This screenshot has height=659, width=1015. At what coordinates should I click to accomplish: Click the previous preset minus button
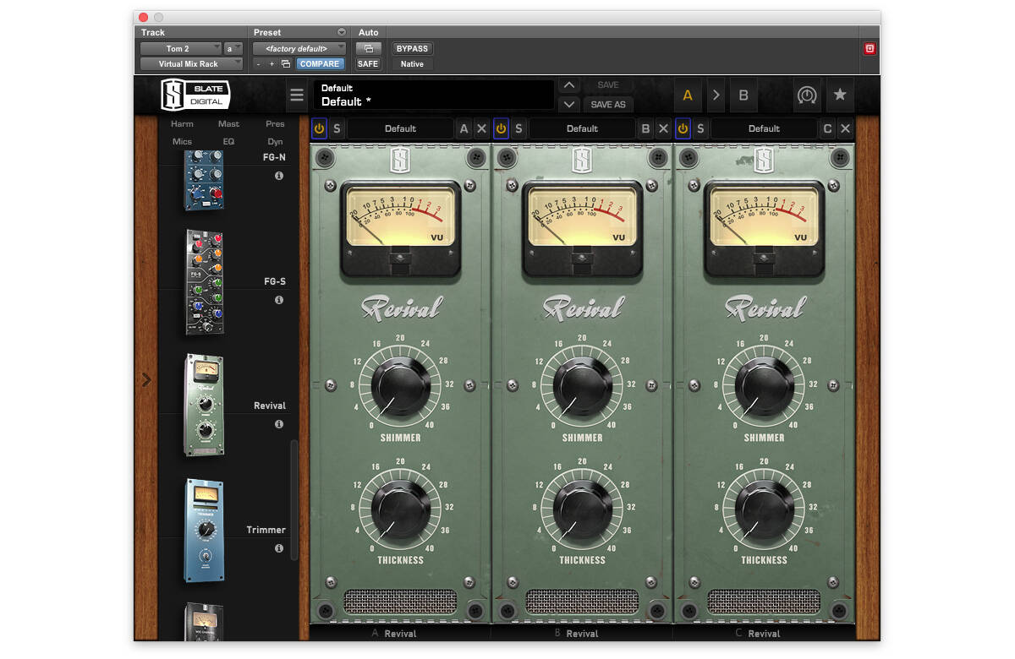259,64
